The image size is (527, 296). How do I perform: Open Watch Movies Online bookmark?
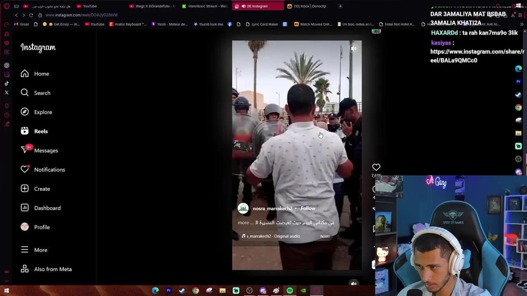(x=313, y=24)
